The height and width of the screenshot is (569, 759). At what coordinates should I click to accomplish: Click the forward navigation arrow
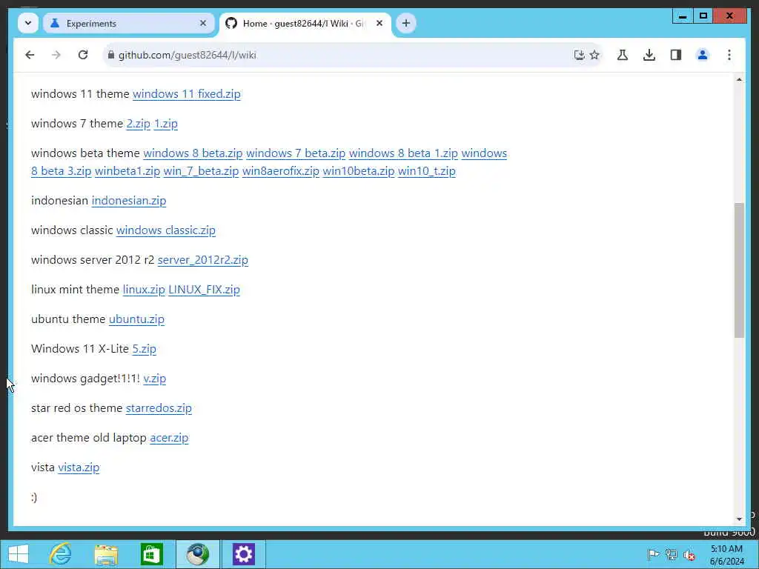tap(56, 55)
